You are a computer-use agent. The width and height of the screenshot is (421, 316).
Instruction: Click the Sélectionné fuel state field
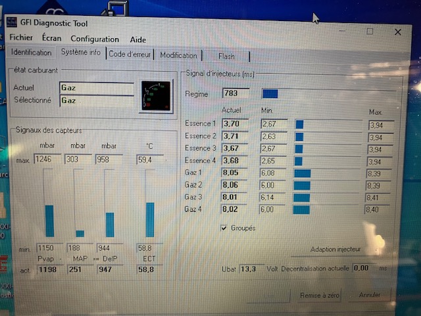pos(97,101)
